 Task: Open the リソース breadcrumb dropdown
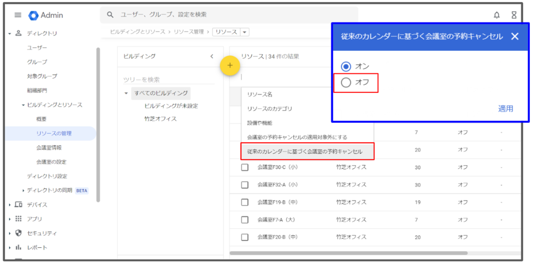tap(245, 32)
